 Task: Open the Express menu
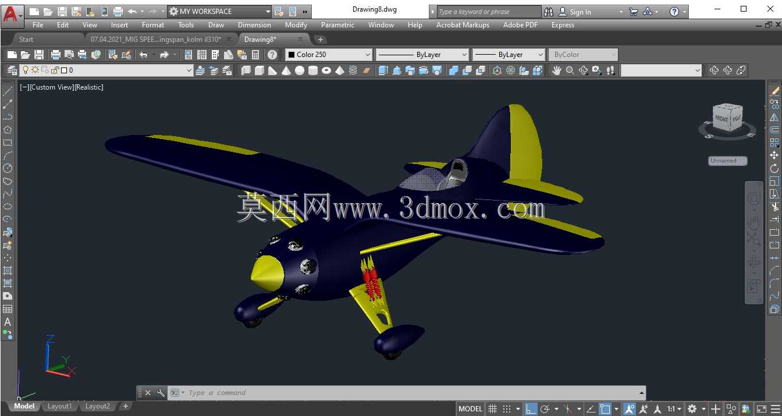tap(563, 25)
